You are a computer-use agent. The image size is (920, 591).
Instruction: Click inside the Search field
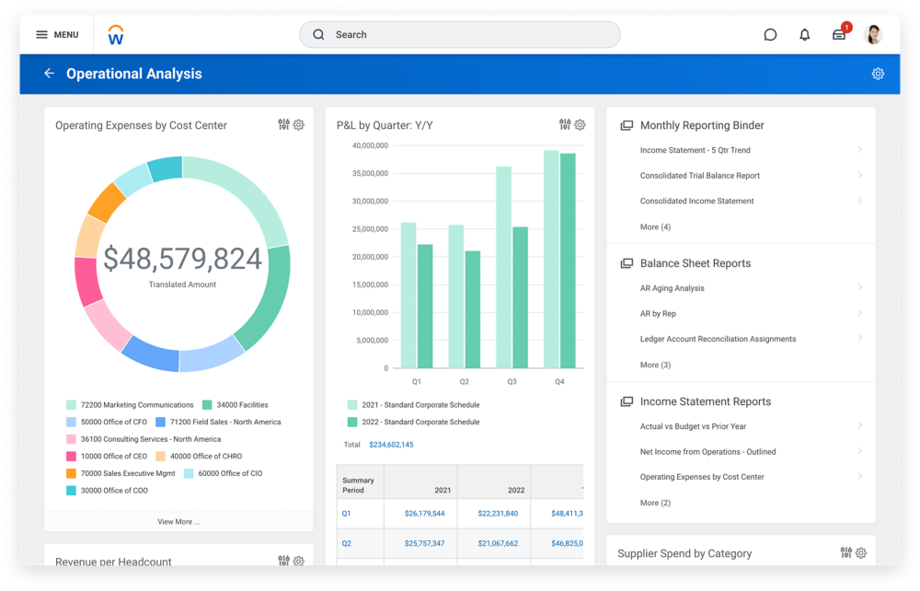(x=460, y=34)
